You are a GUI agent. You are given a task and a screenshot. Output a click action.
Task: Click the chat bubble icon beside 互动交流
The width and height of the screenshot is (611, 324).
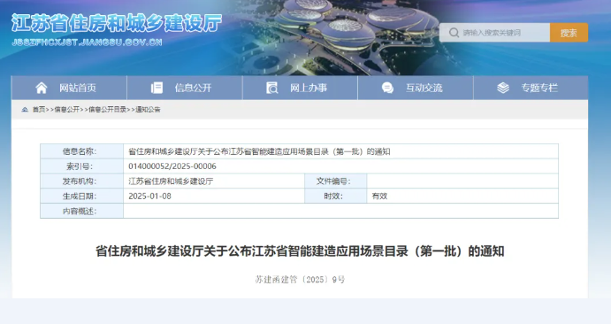pos(387,88)
